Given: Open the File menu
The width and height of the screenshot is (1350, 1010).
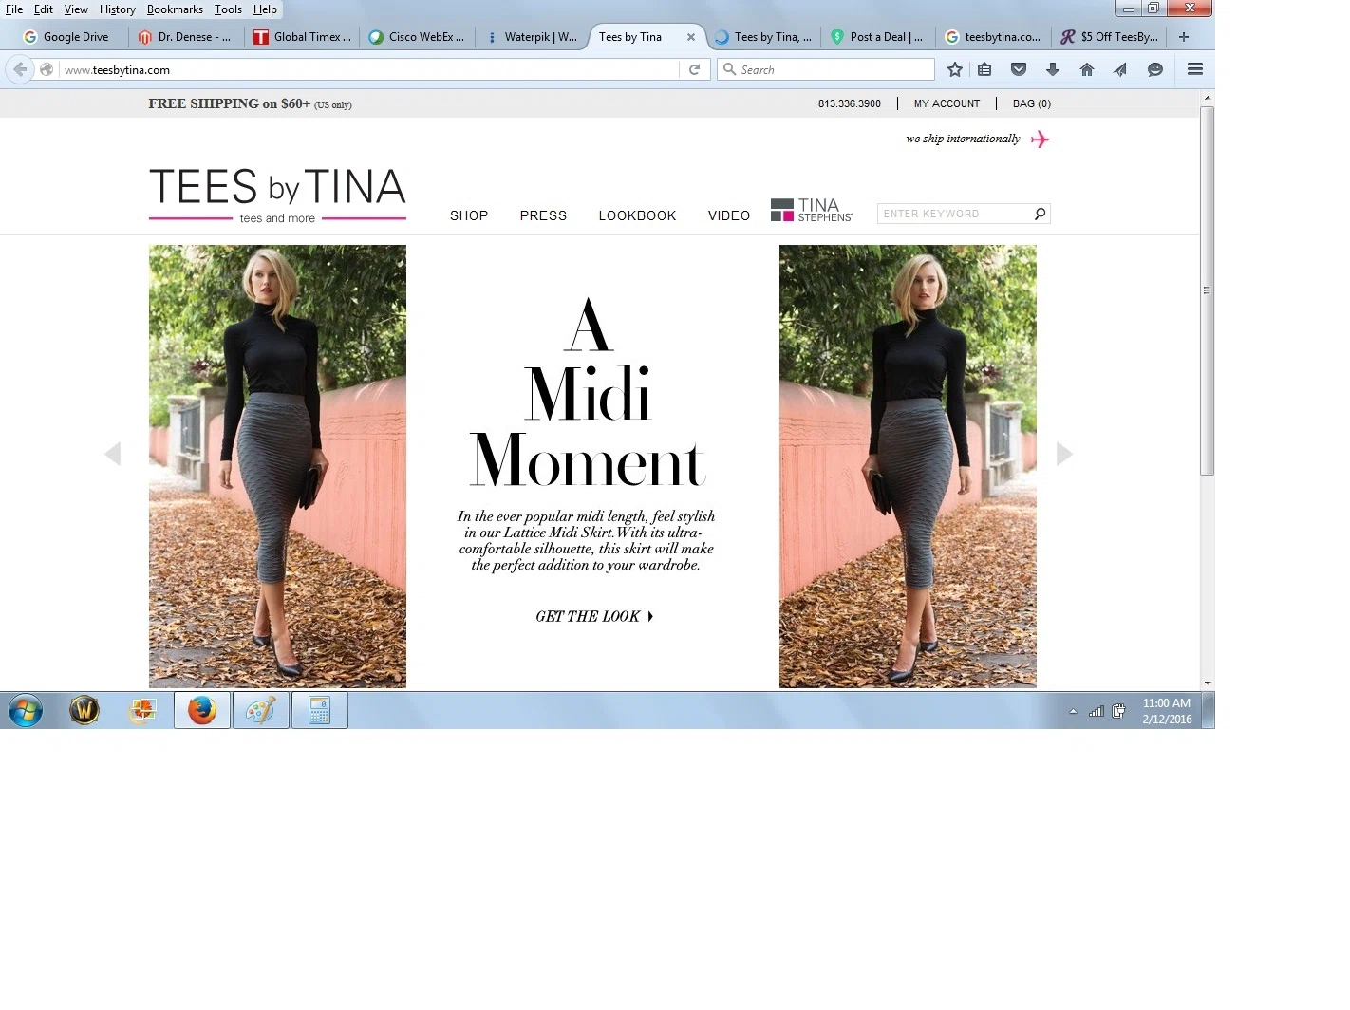Looking at the screenshot, I should pos(14,9).
